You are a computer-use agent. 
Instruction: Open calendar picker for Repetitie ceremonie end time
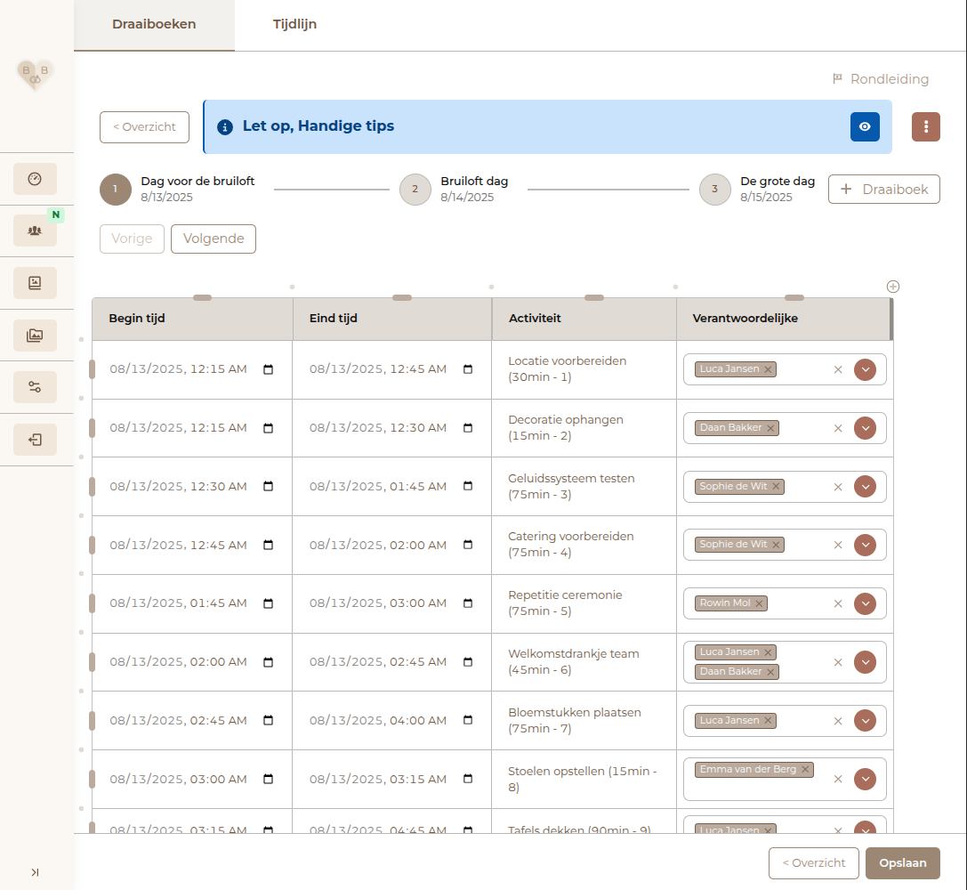(x=468, y=603)
